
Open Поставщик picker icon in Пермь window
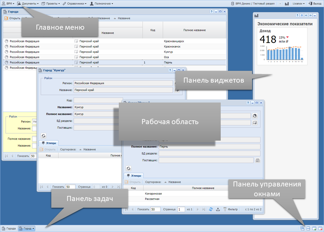[258, 161]
